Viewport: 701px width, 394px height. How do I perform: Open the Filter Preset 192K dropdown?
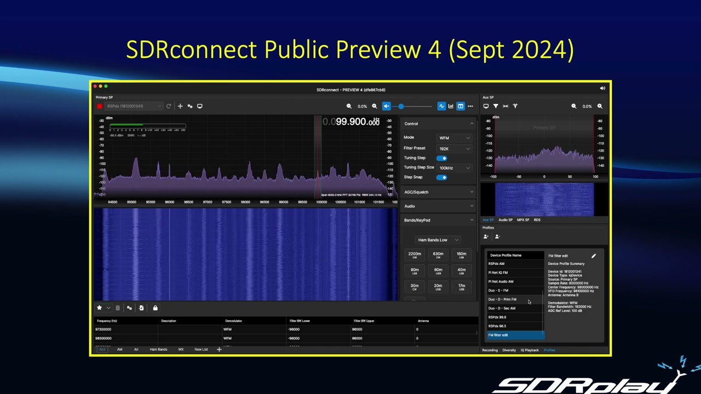[454, 148]
